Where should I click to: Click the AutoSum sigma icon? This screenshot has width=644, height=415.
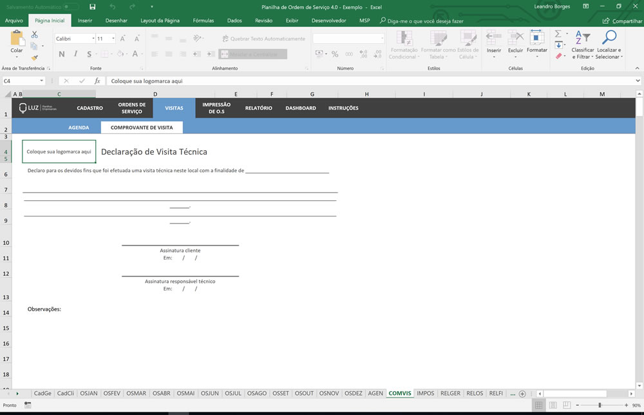558,34
